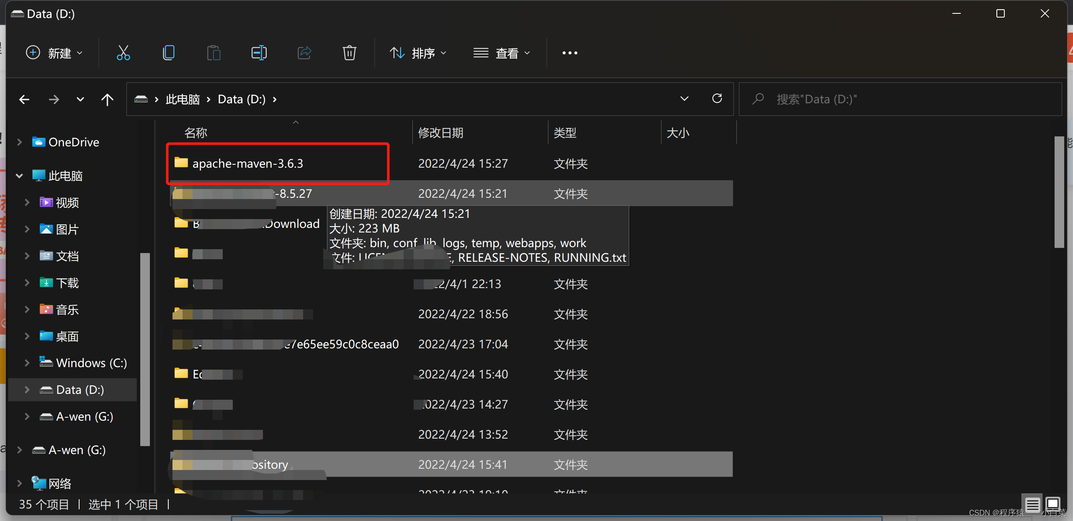The image size is (1073, 521).
Task: Click the apache-maven-3.6.3 folder icon
Action: (181, 163)
